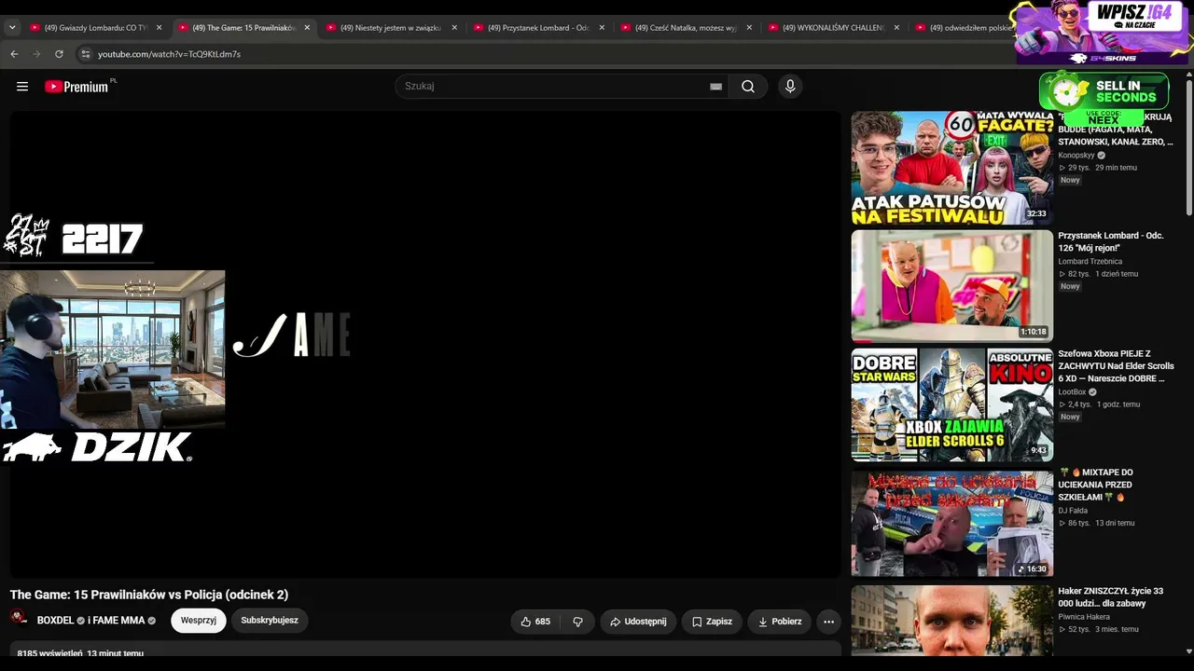Switch to Niestety jestem w związku tab
1194x671 pixels.
pos(392,28)
